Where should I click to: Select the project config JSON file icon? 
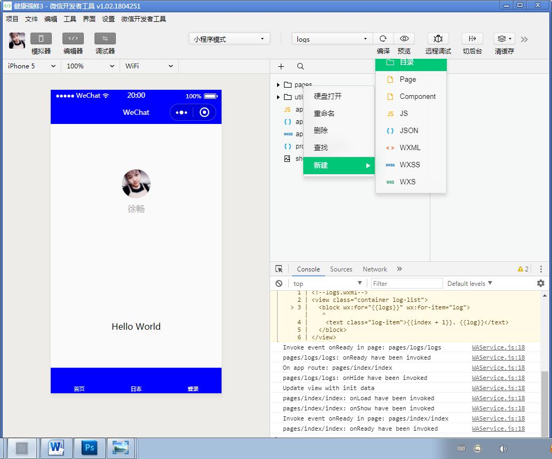point(287,146)
